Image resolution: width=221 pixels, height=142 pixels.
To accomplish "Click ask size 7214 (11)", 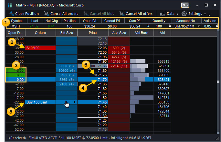I will click(x=119, y=66).
